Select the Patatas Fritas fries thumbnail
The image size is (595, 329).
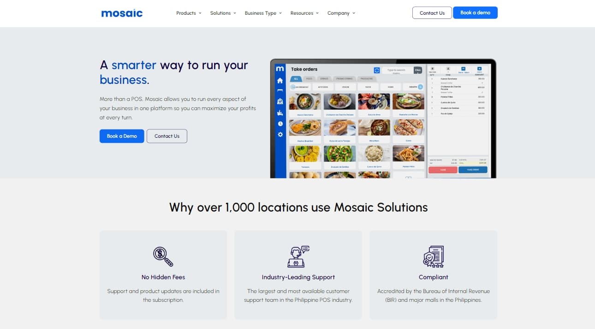tap(409, 154)
